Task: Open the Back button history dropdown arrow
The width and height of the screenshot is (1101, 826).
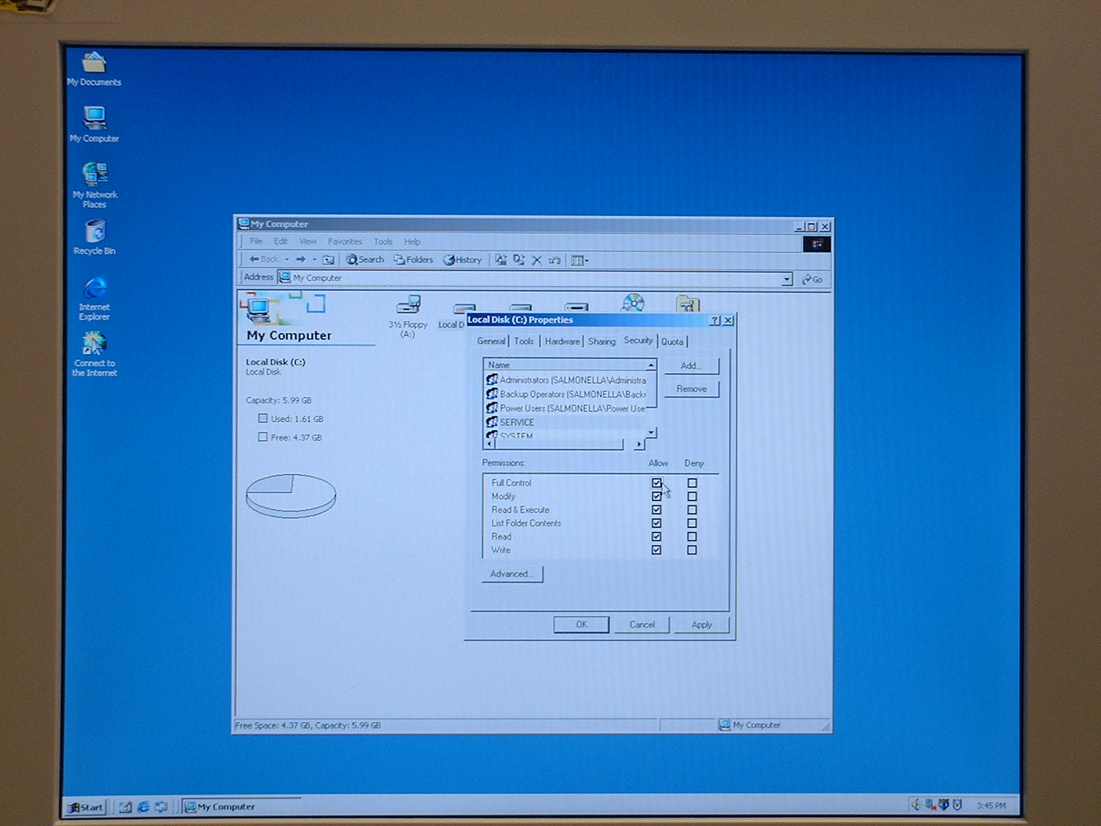Action: pos(286,260)
